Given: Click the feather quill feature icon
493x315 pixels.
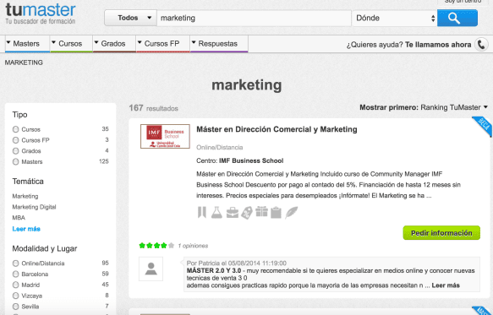Looking at the screenshot, I should pyautogui.click(x=291, y=213).
